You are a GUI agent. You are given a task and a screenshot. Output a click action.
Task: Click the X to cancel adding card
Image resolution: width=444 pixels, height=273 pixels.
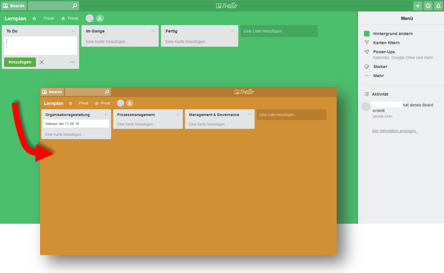coord(41,62)
